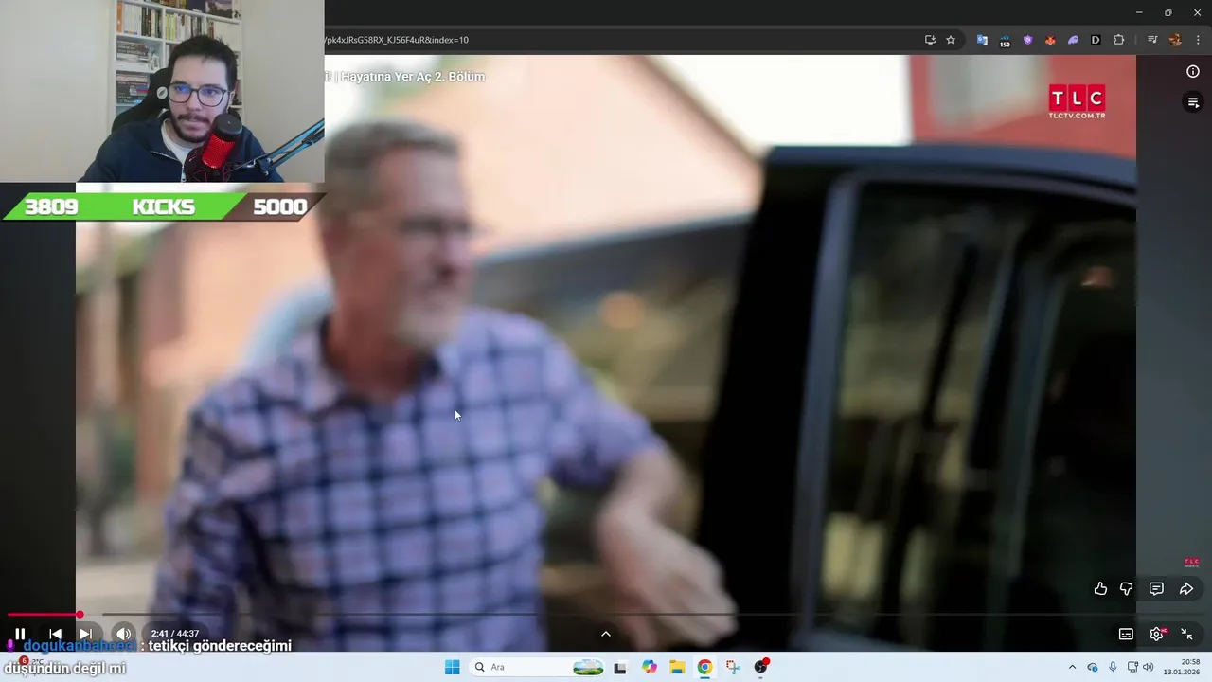Click the small TLC watermark near share
This screenshot has width=1212, height=682.
tap(1191, 562)
